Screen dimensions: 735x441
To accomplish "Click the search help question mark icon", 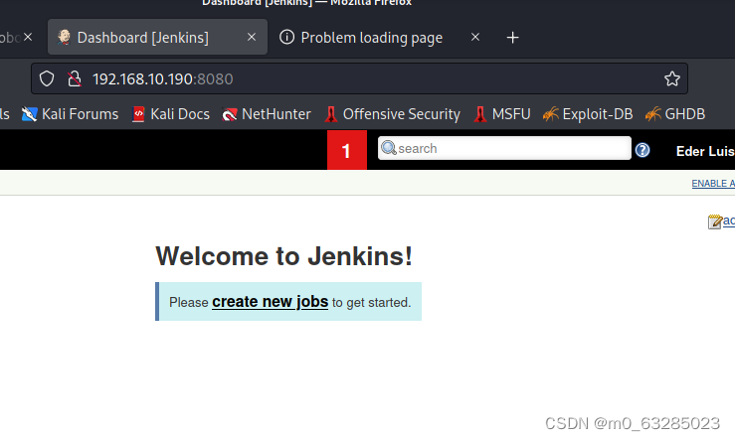I will point(643,150).
